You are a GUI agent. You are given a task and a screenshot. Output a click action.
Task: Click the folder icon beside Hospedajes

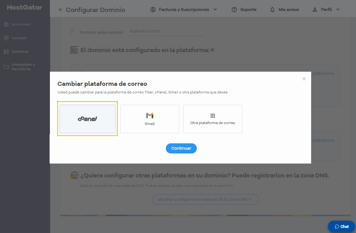(x=6, y=67)
